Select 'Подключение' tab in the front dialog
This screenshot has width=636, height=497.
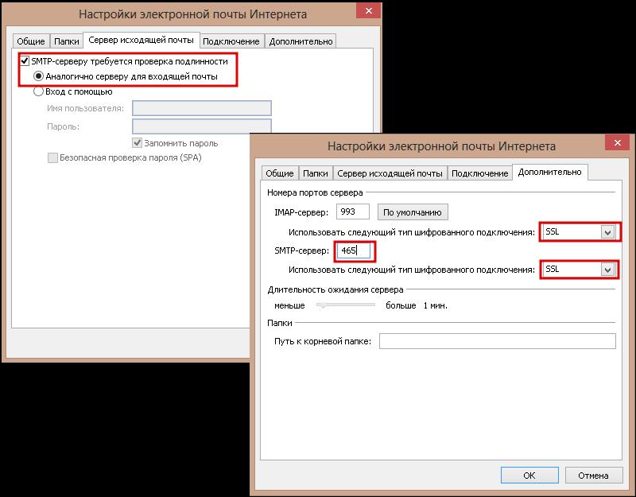pyautogui.click(x=479, y=173)
